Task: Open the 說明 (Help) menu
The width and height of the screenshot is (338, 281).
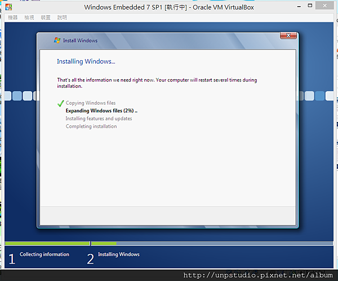Action: 62,17
